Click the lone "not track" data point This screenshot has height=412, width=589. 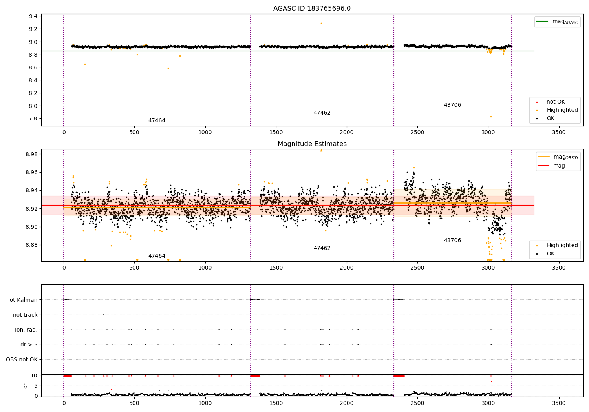(x=104, y=315)
